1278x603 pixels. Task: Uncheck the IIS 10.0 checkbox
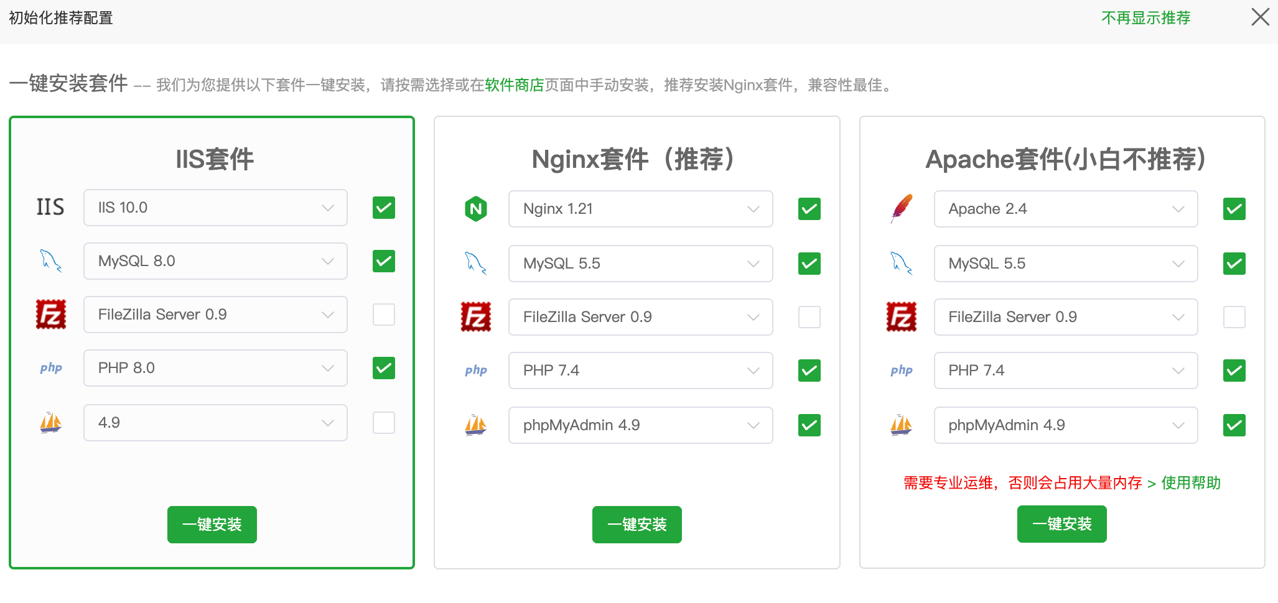(384, 208)
